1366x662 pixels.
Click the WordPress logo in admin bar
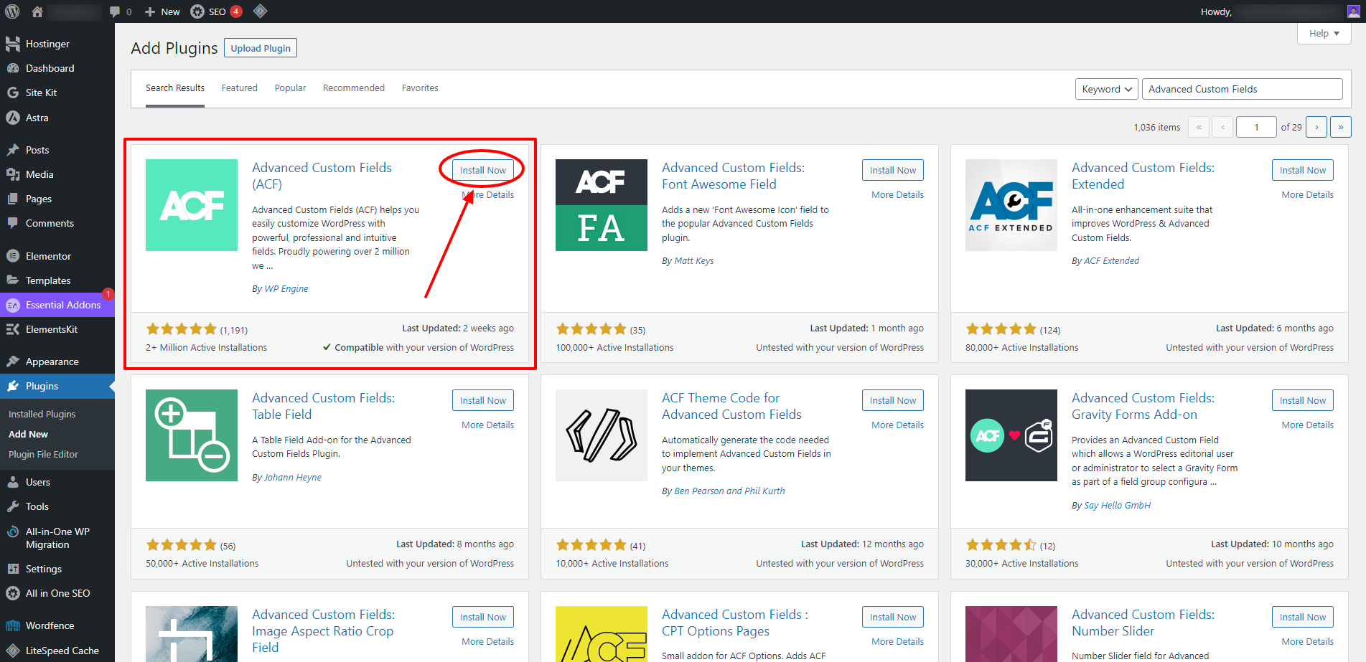tap(12, 11)
